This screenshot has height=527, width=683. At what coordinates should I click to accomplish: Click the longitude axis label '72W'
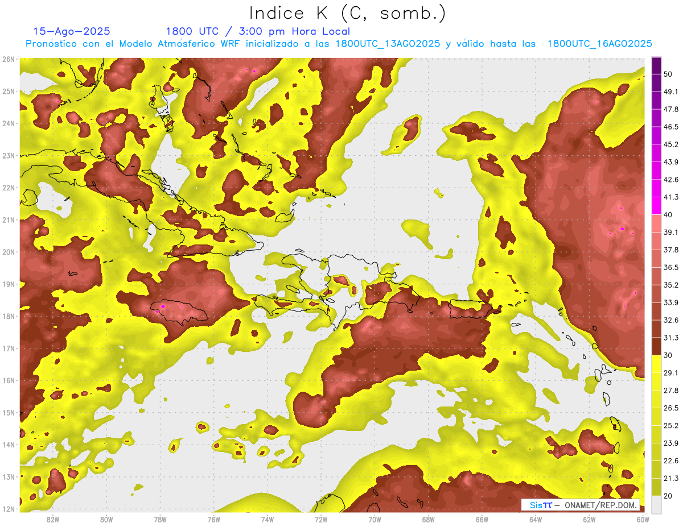click(321, 519)
